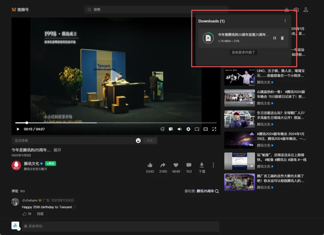This screenshot has height=235, width=324.
Task: Open the title 玩"帕鲁"，还得是这朵云上跑得快
Action: (x=282, y=157)
